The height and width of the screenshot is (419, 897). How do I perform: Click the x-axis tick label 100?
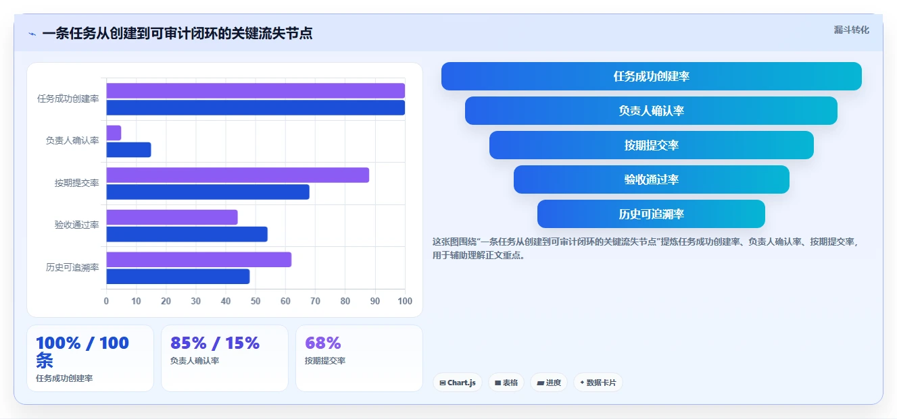pyautogui.click(x=405, y=301)
